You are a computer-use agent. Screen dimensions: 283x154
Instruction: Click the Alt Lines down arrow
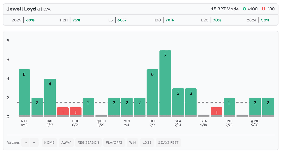[x=34, y=142]
